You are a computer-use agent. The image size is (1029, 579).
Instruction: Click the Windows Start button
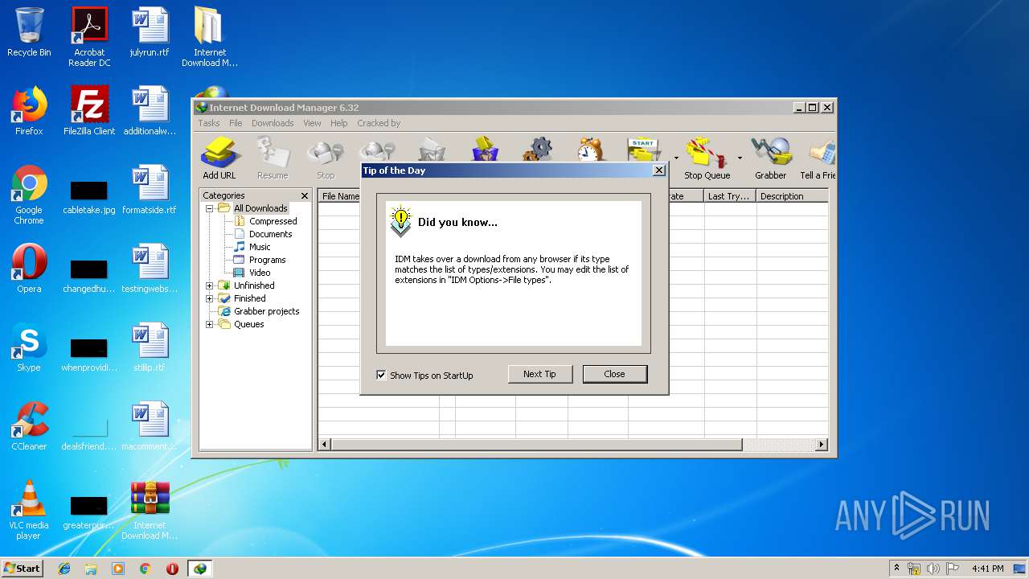(23, 568)
